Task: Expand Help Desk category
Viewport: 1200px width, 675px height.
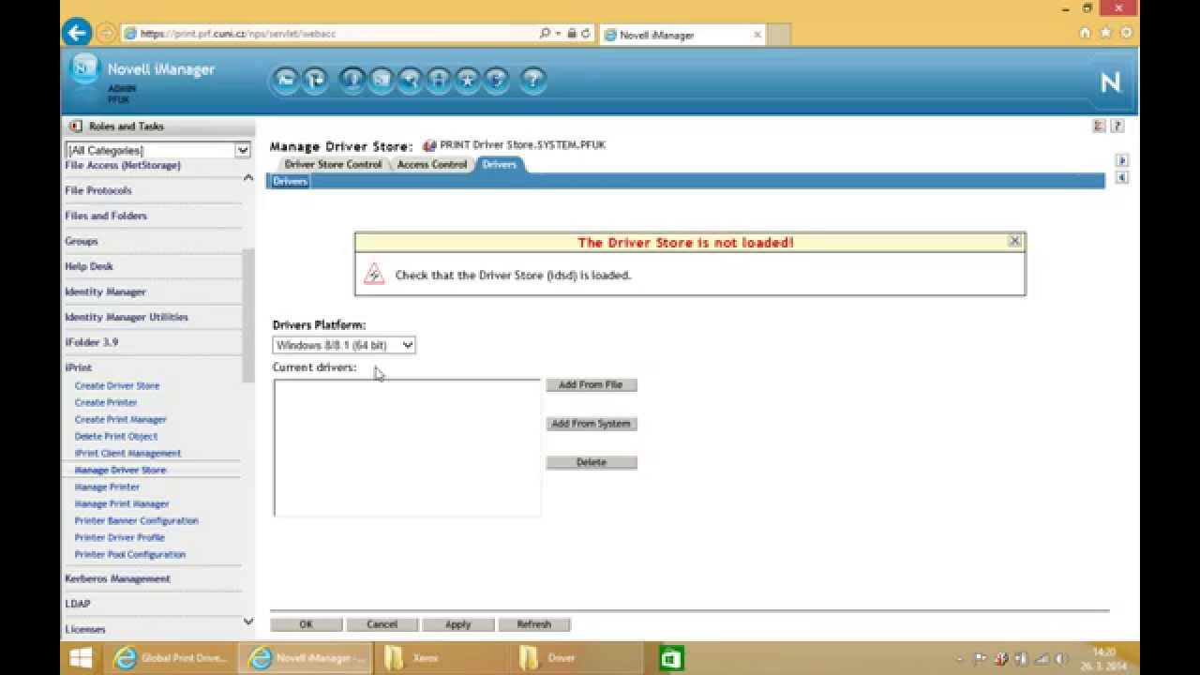Action: 88,266
